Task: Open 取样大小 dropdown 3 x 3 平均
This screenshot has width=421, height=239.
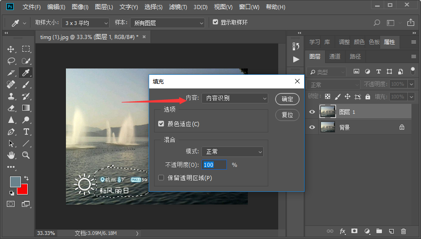Action: pyautogui.click(x=85, y=23)
